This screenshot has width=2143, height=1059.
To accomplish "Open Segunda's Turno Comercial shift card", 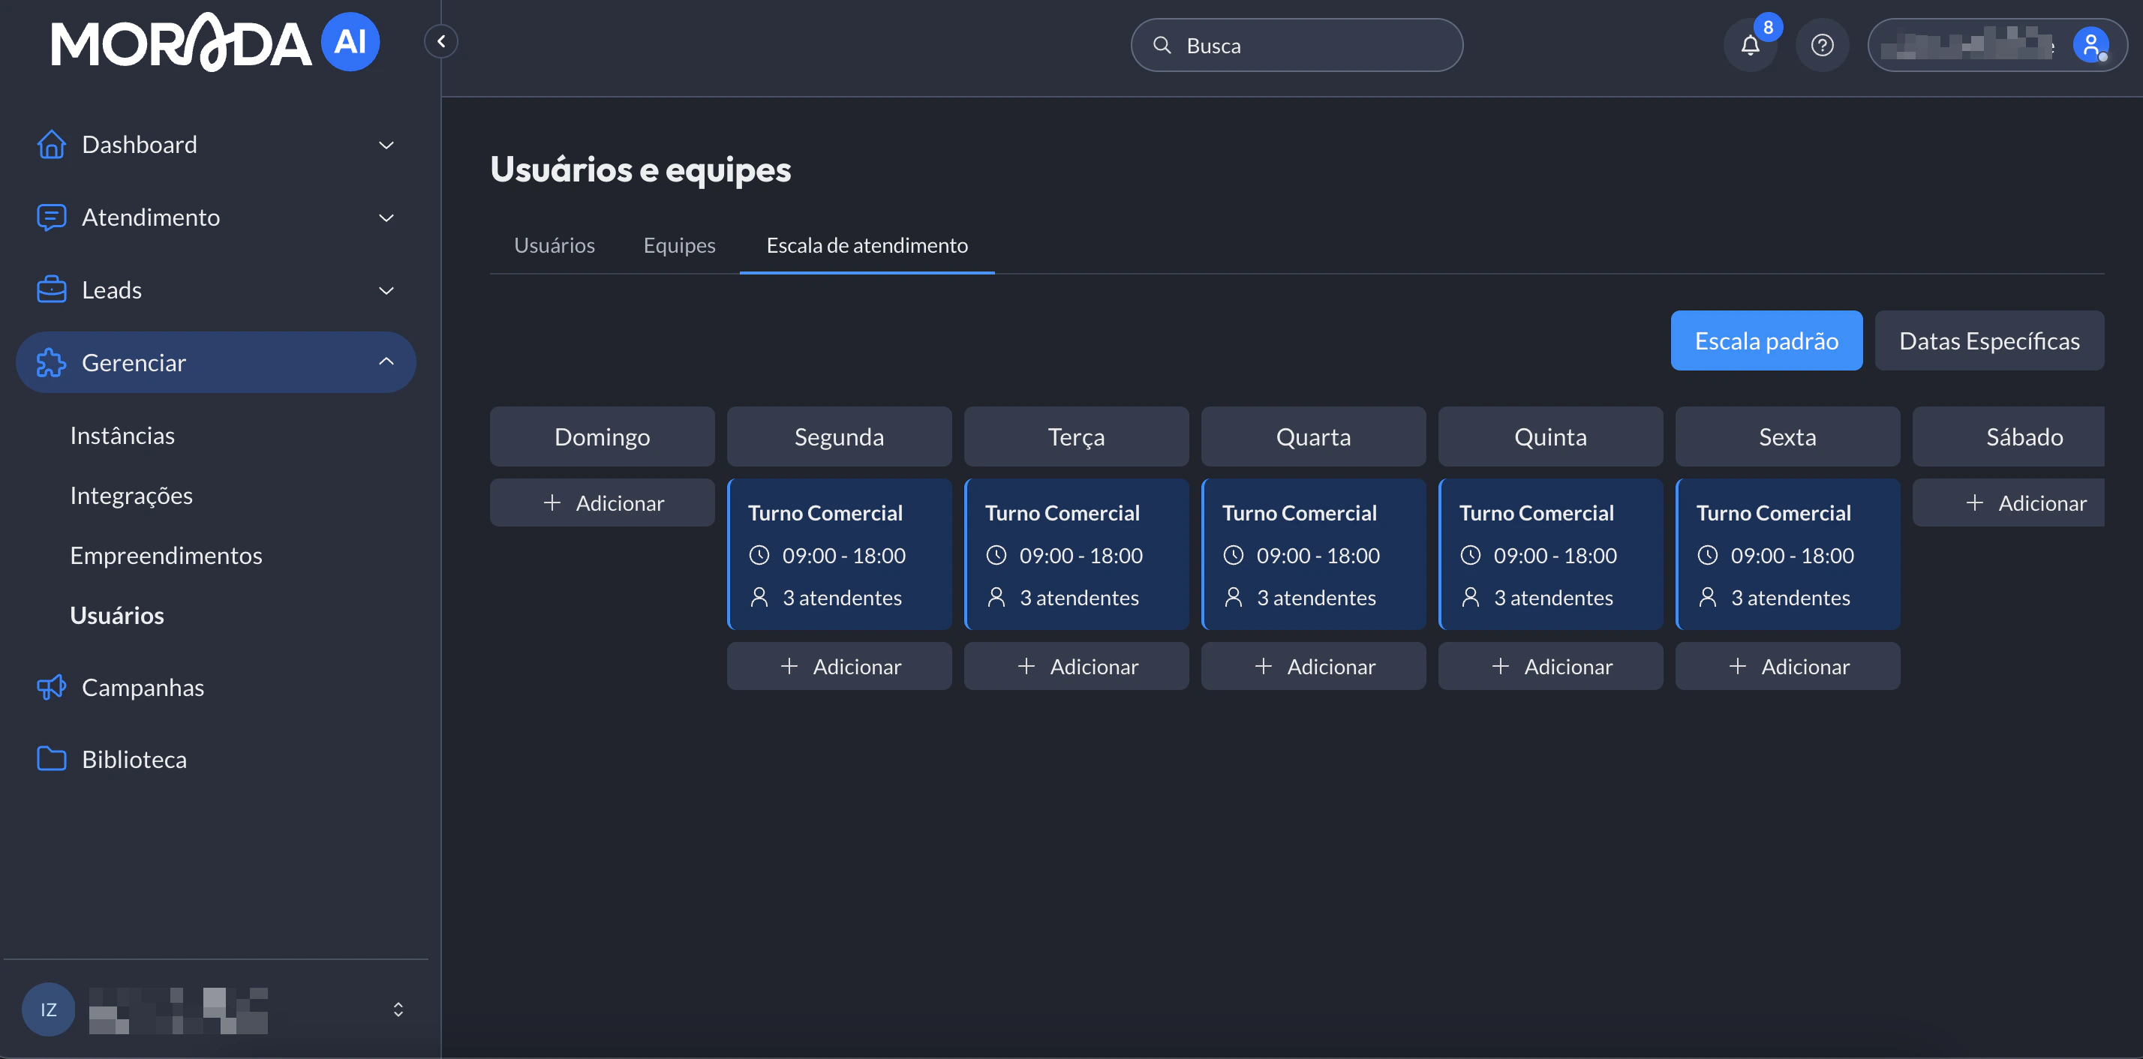I will [839, 553].
